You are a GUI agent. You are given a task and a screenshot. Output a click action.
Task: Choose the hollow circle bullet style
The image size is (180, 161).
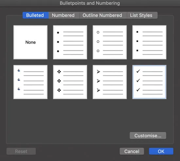pos(110,42)
